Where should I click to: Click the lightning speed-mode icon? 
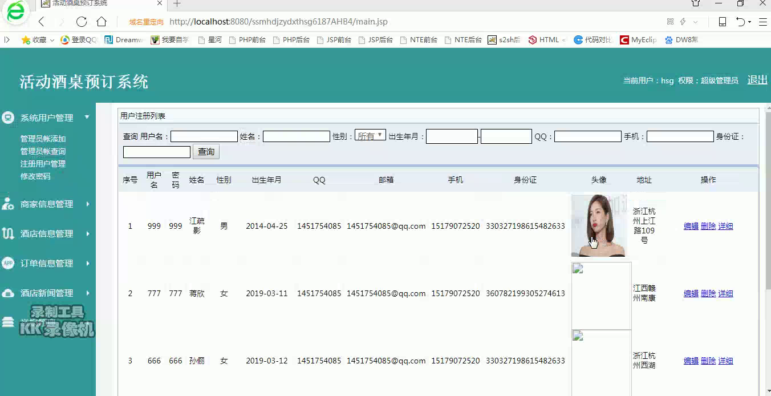[x=683, y=22]
